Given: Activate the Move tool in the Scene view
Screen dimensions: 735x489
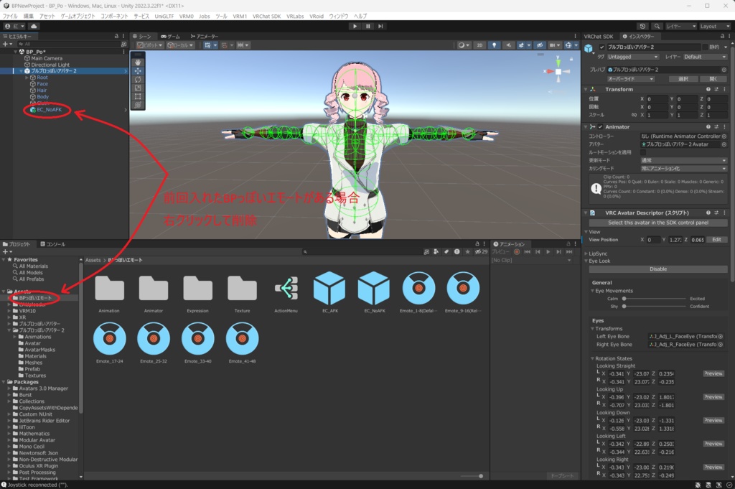Looking at the screenshot, I should pyautogui.click(x=138, y=72).
